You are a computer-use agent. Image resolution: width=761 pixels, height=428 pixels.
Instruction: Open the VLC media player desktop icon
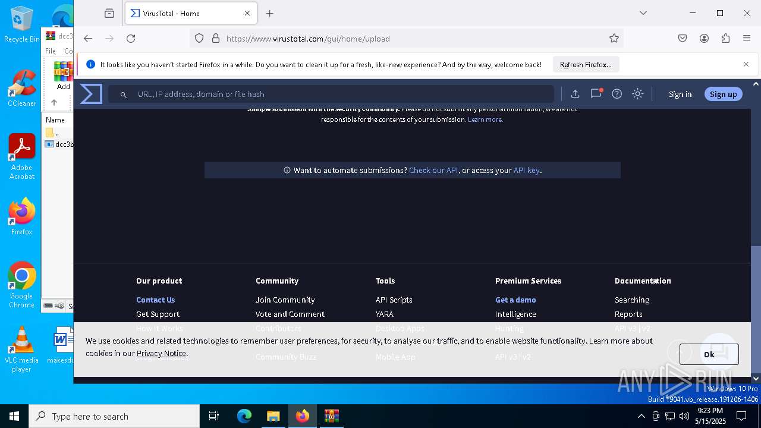[21, 350]
